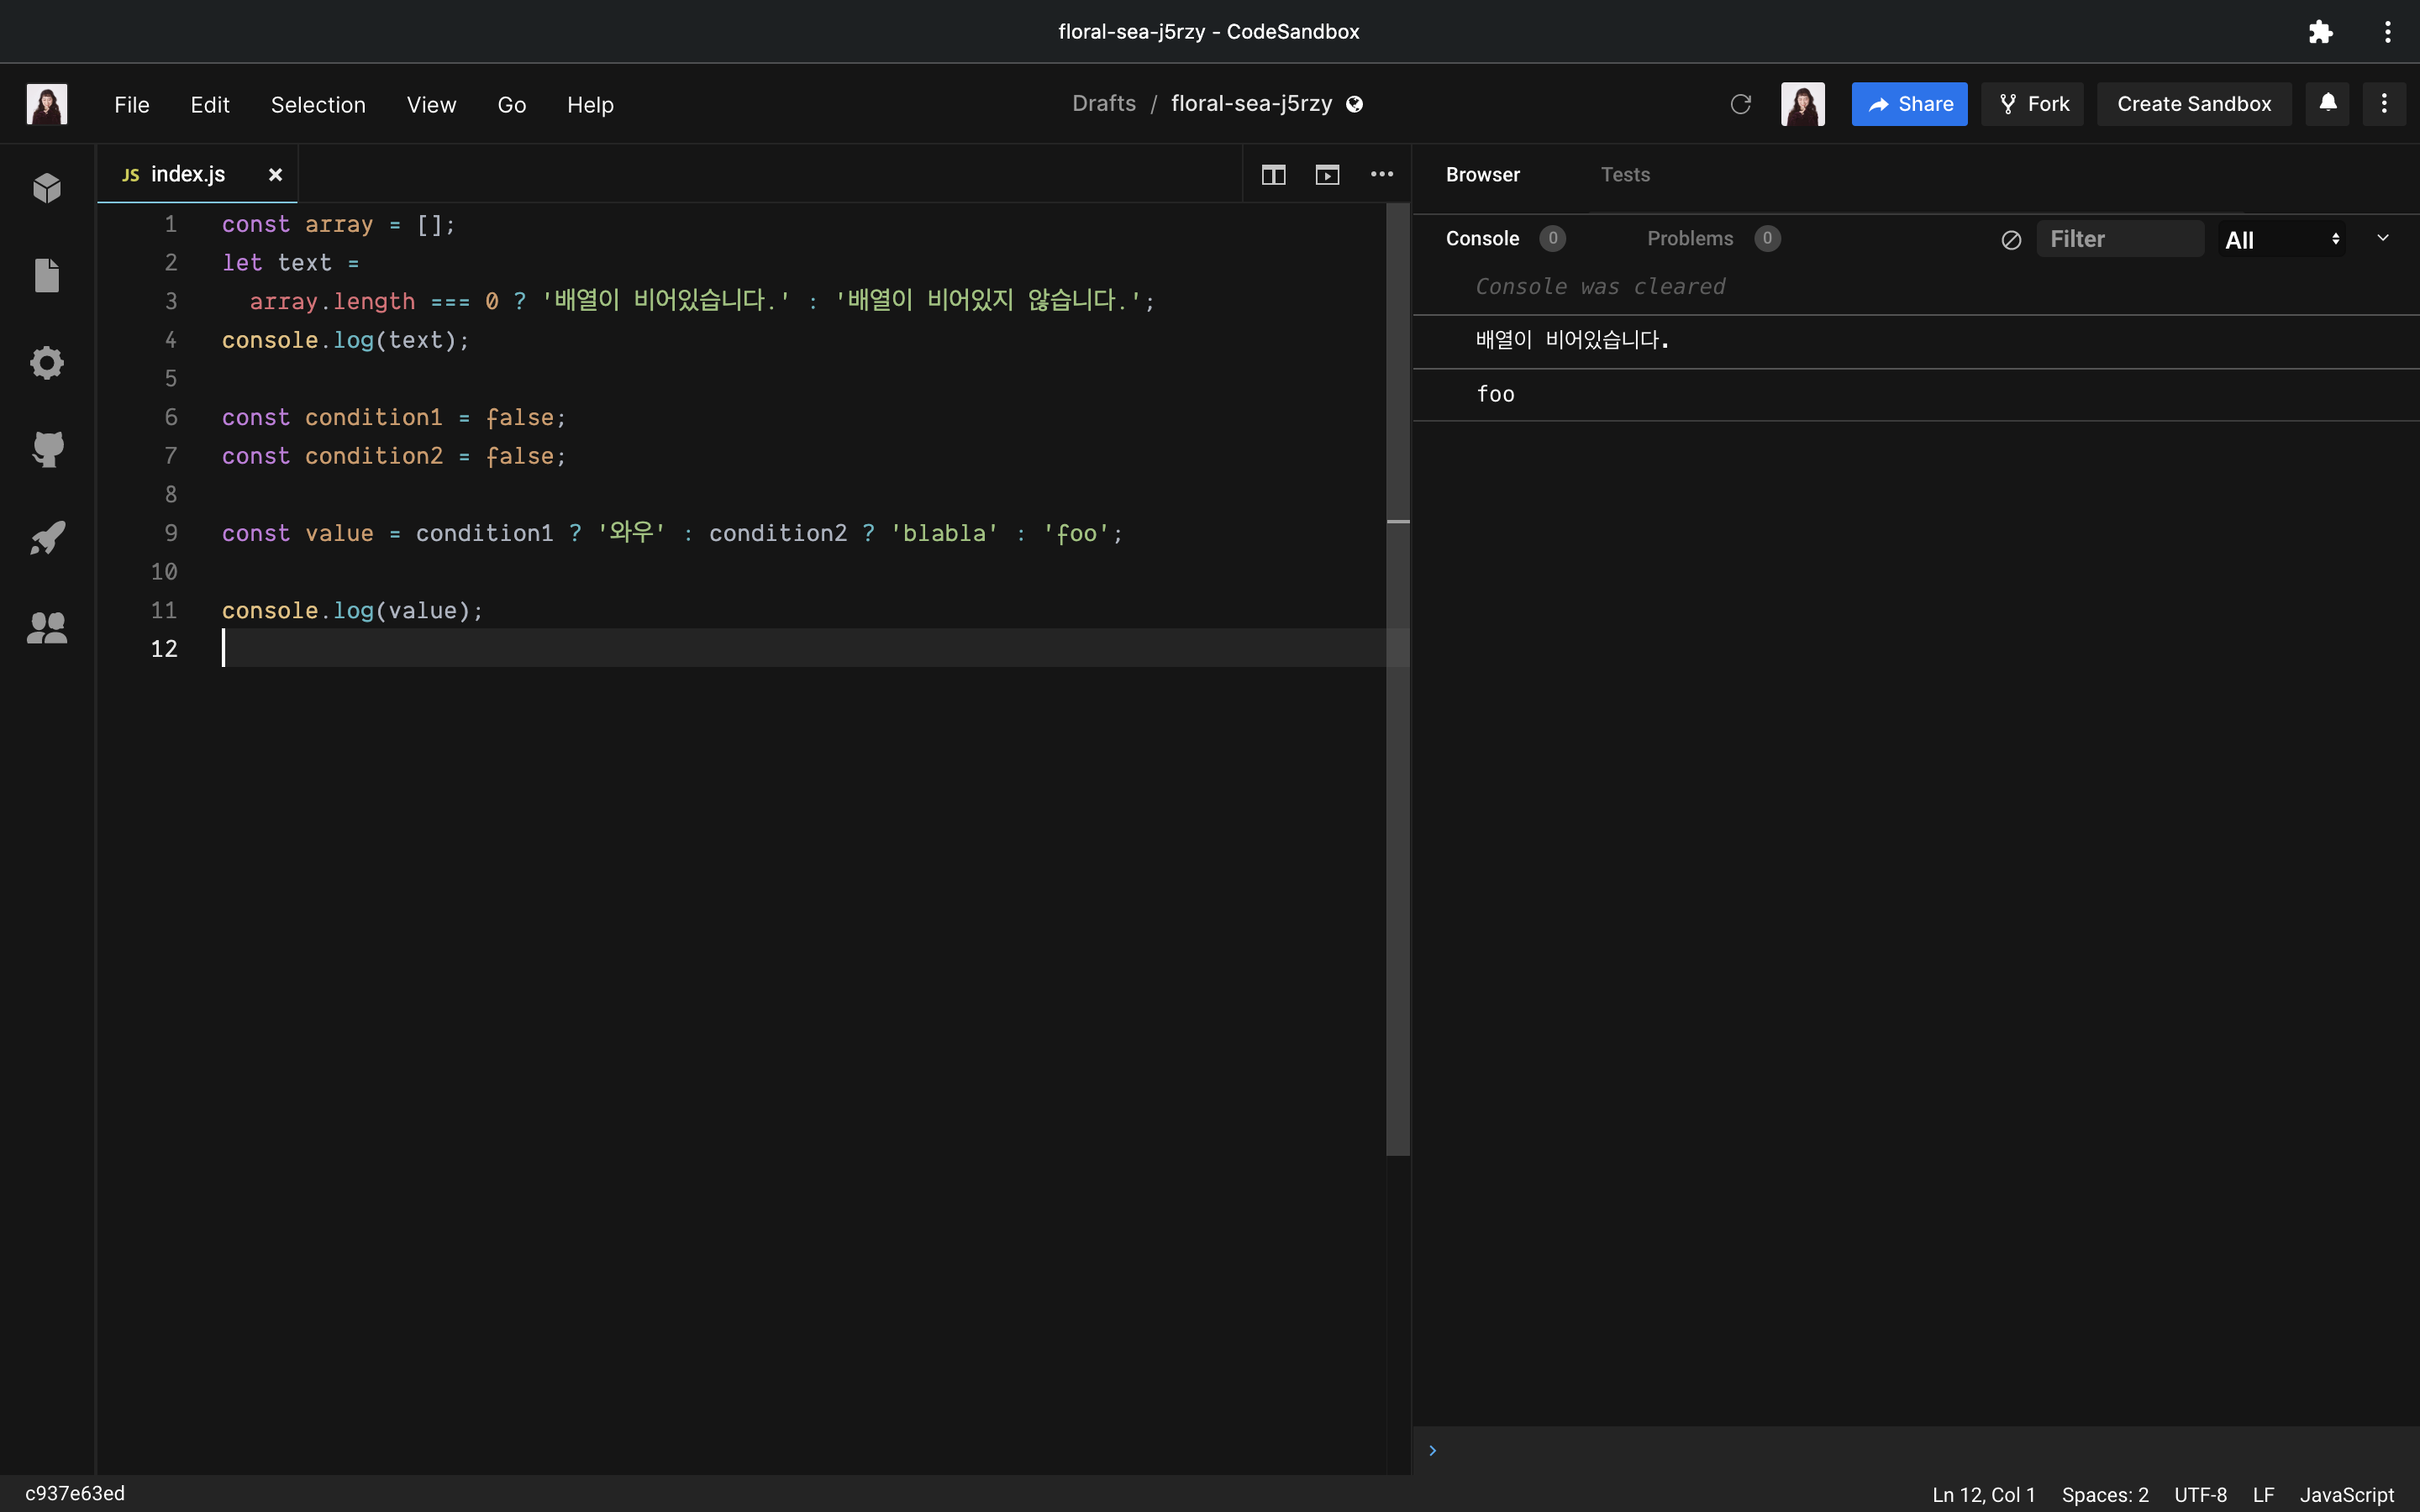The width and height of the screenshot is (2420, 1512).
Task: Click the Console count badge
Action: point(1552,239)
